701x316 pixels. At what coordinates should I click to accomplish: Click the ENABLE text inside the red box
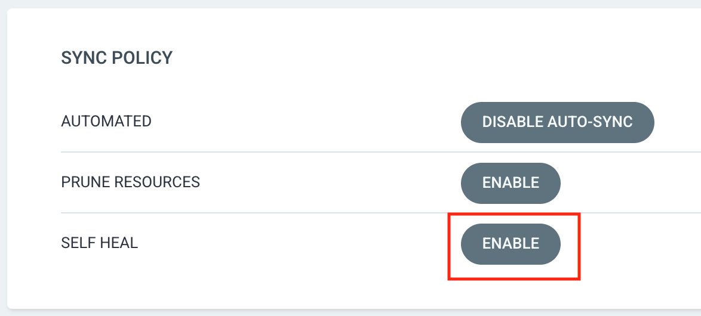point(511,243)
